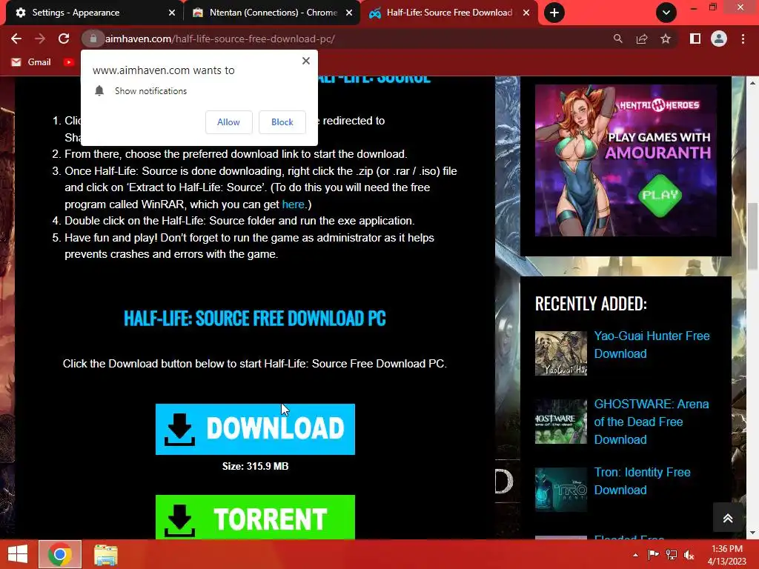The width and height of the screenshot is (759, 569).
Task: Open the WinRAR 'here' link
Action: point(293,204)
